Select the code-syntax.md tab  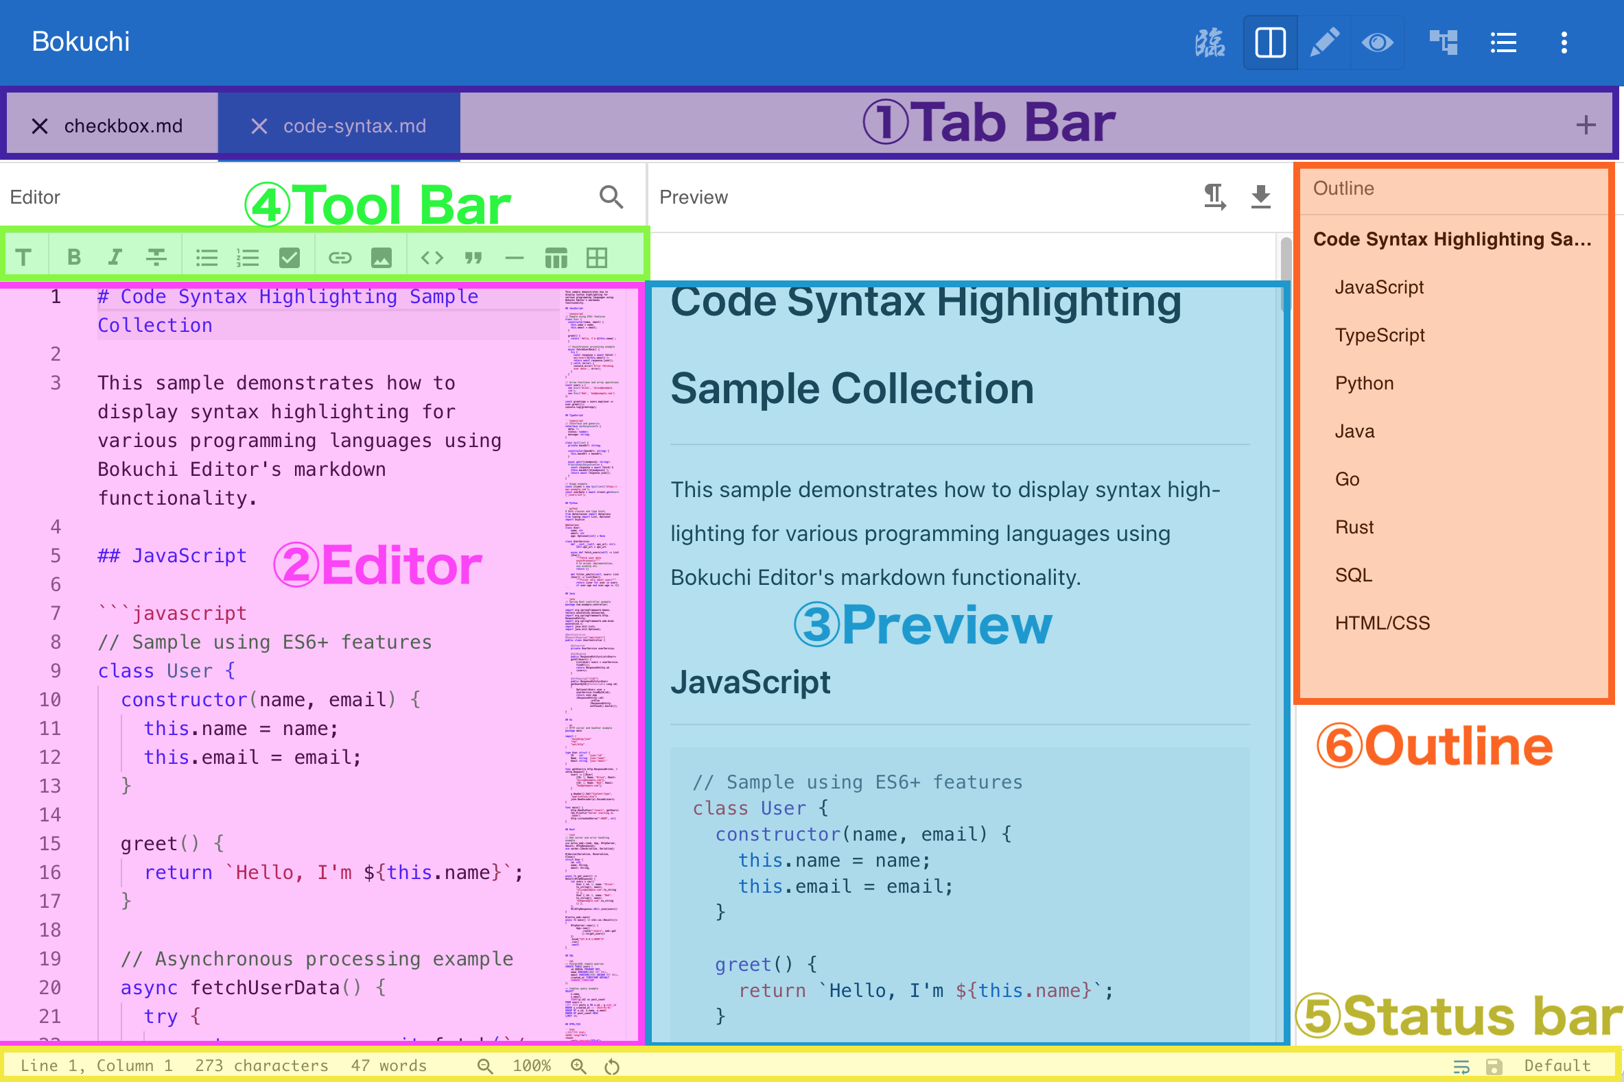point(354,125)
